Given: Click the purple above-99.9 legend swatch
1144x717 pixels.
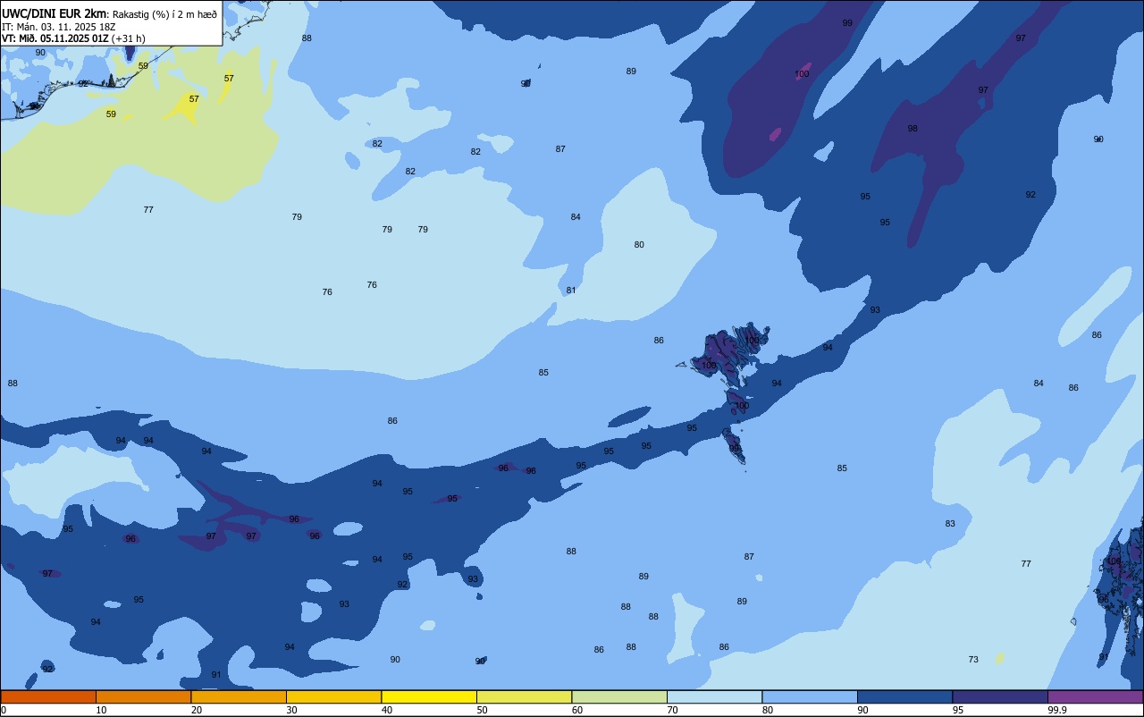Looking at the screenshot, I should click(x=1095, y=696).
